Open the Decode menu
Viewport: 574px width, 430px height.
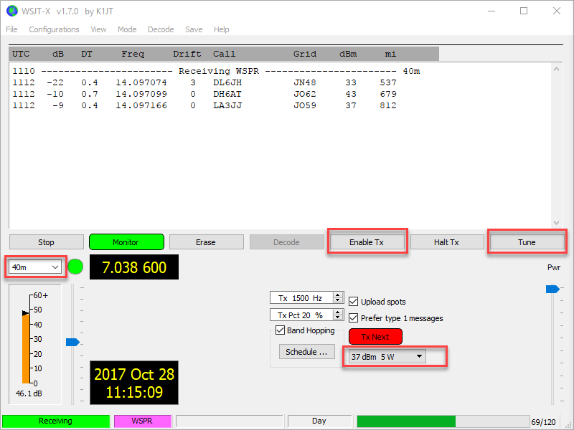tap(161, 29)
